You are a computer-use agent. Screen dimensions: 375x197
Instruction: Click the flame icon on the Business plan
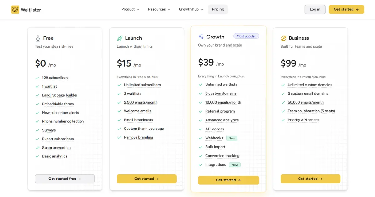[x=283, y=38]
